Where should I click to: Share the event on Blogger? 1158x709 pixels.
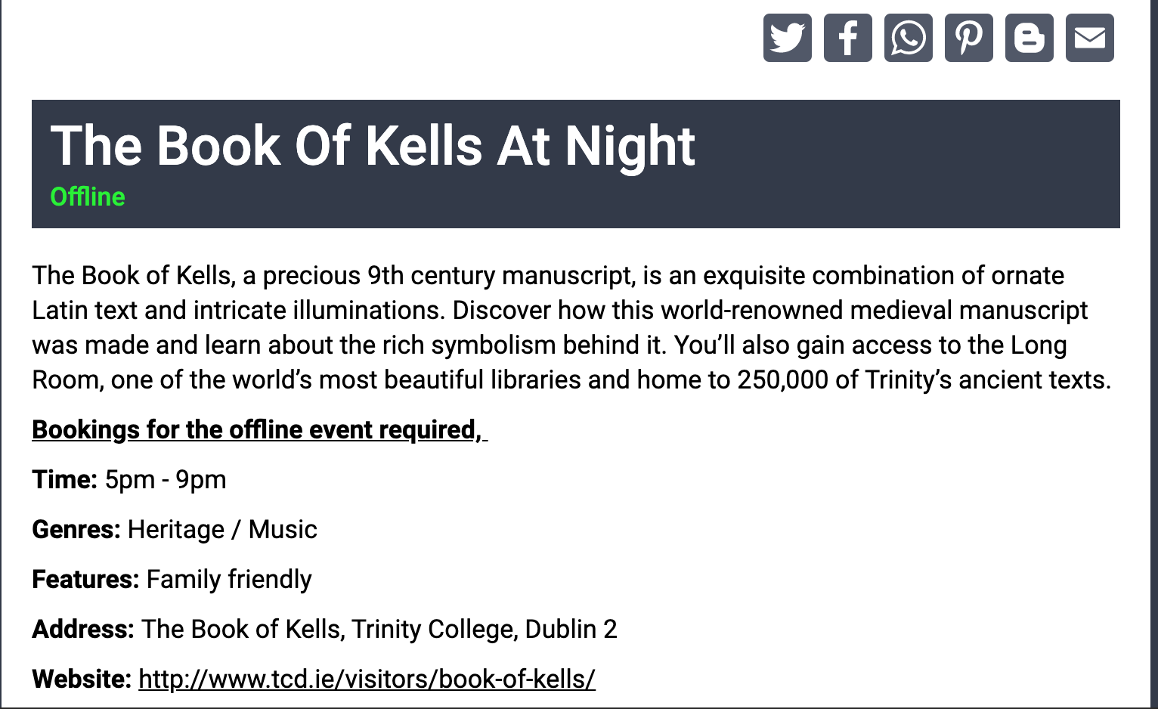pos(1030,38)
